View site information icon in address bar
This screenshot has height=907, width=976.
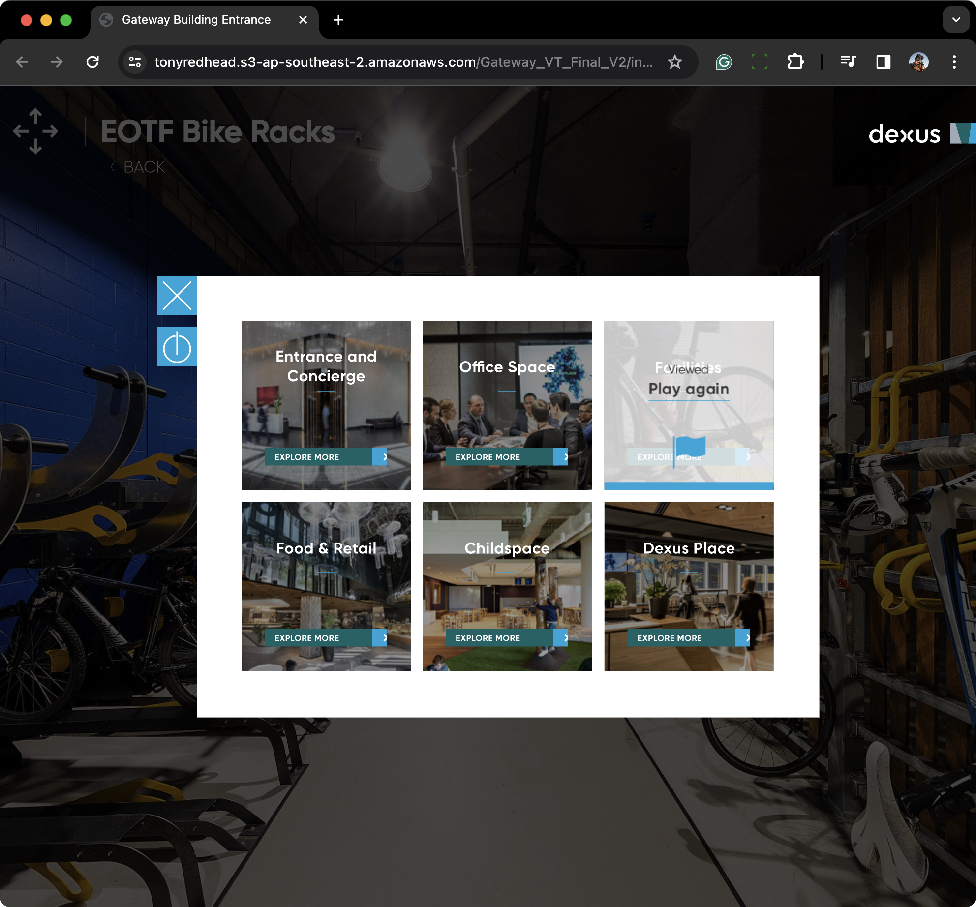click(135, 62)
